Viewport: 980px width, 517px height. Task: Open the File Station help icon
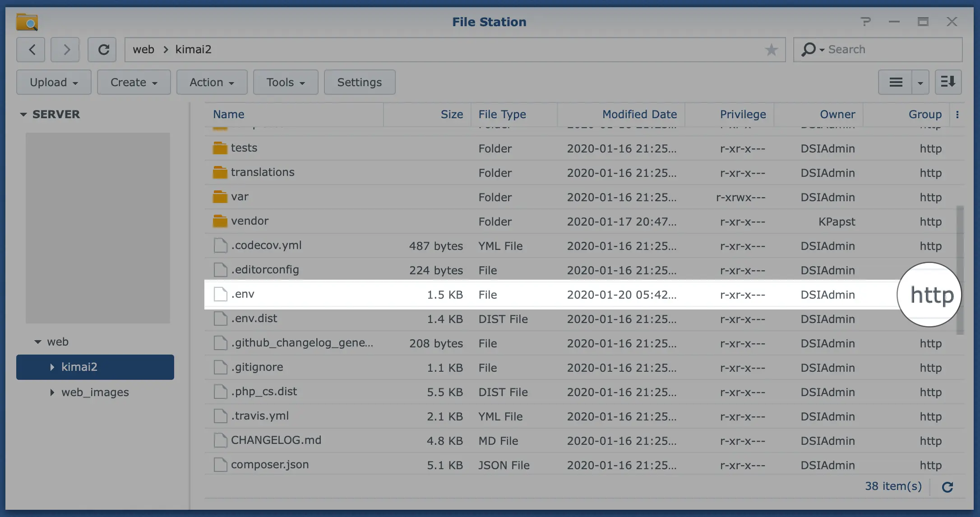point(865,22)
